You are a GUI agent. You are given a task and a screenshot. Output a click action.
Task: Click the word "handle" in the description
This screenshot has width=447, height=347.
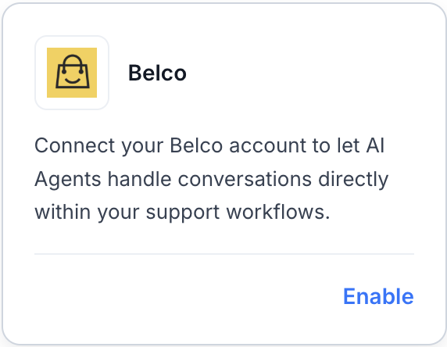[x=140, y=179]
